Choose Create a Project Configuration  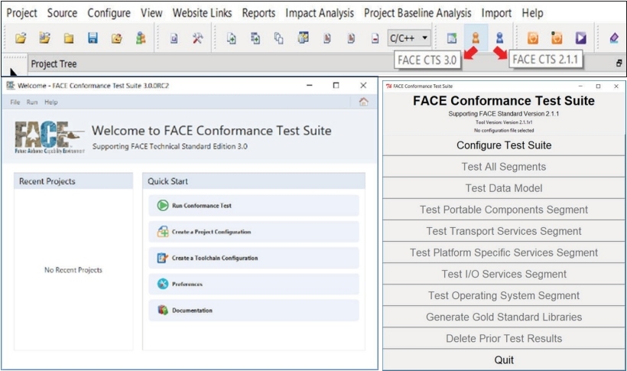(254, 232)
